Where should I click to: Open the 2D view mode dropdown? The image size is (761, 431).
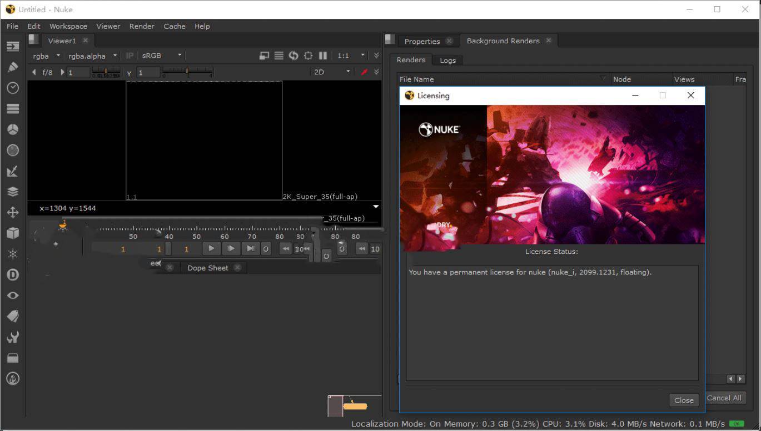332,72
